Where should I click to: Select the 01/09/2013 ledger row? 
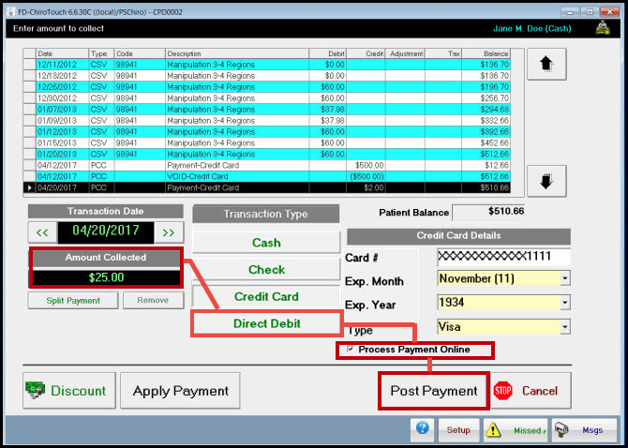[267, 121]
